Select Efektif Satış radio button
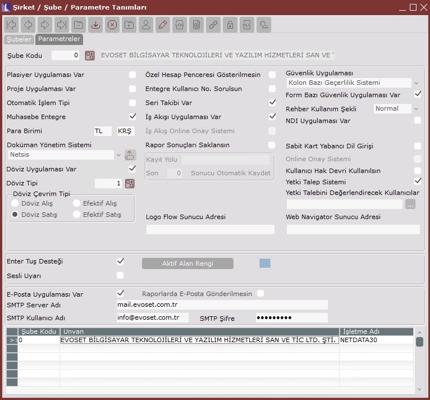430x400 pixels. 76,215
